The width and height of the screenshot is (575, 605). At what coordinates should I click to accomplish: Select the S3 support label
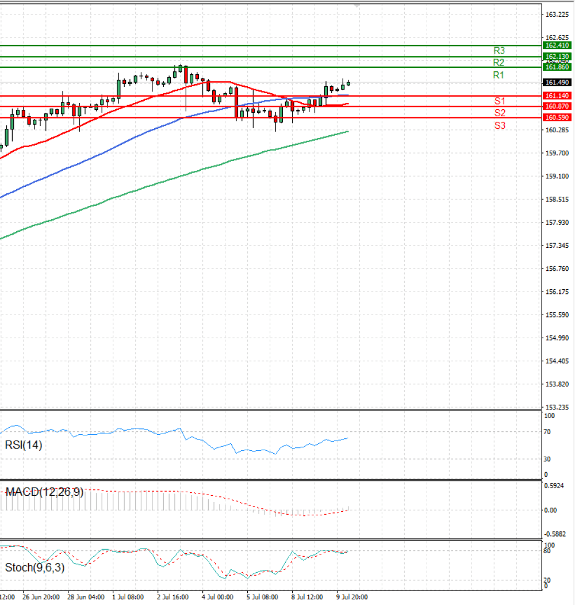pyautogui.click(x=500, y=125)
